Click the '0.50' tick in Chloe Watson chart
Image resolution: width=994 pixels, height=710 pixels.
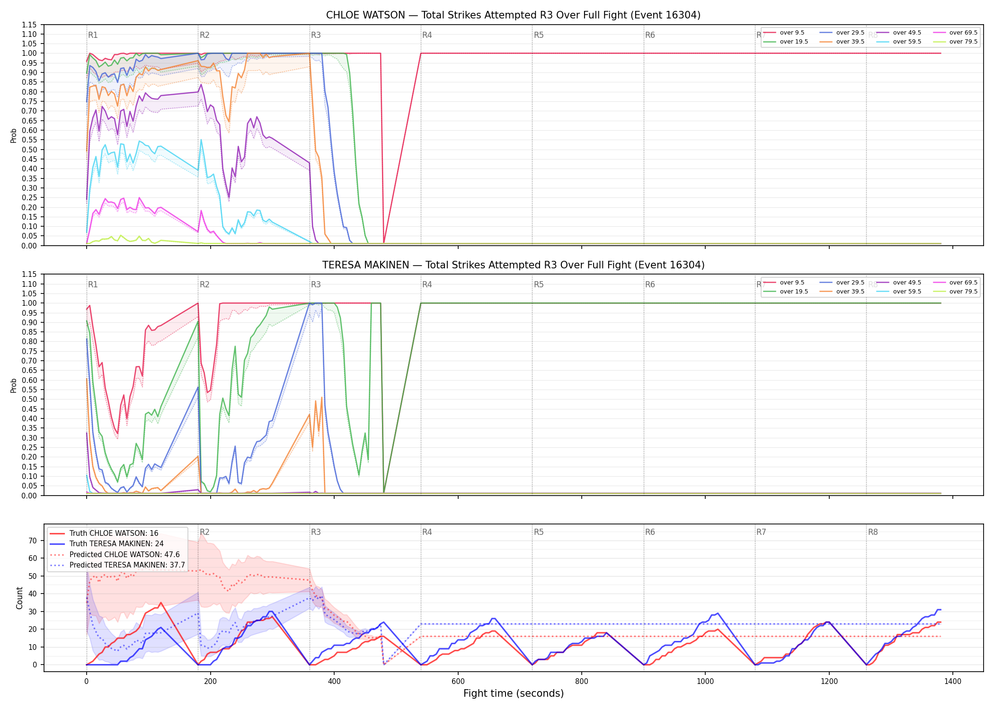click(29, 150)
